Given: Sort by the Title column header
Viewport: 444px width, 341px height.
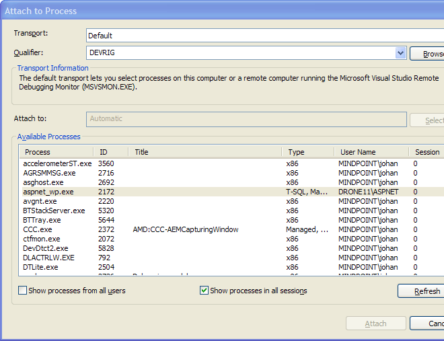Looking at the screenshot, I should point(205,152).
